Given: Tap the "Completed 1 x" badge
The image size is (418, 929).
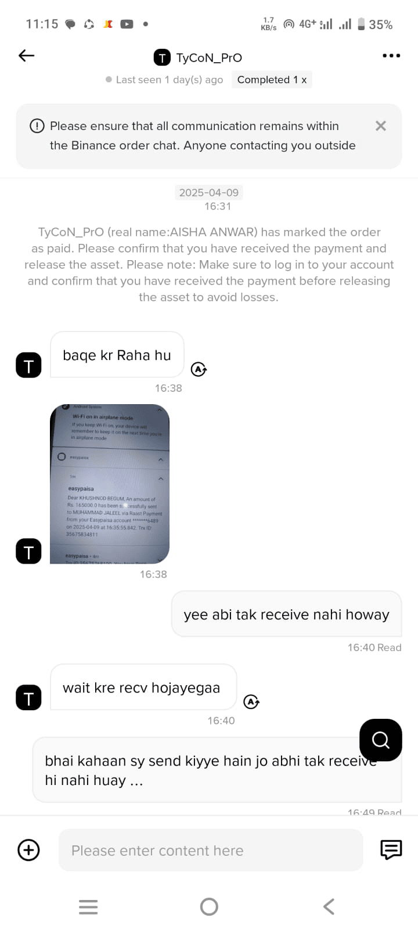Looking at the screenshot, I should [x=272, y=80].
